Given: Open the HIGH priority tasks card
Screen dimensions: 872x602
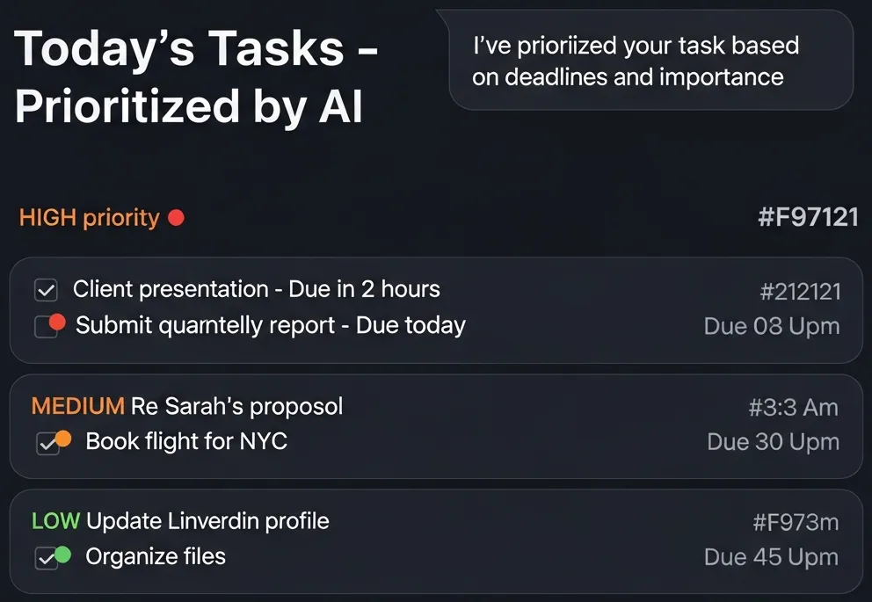Looking at the screenshot, I should click(x=436, y=309).
